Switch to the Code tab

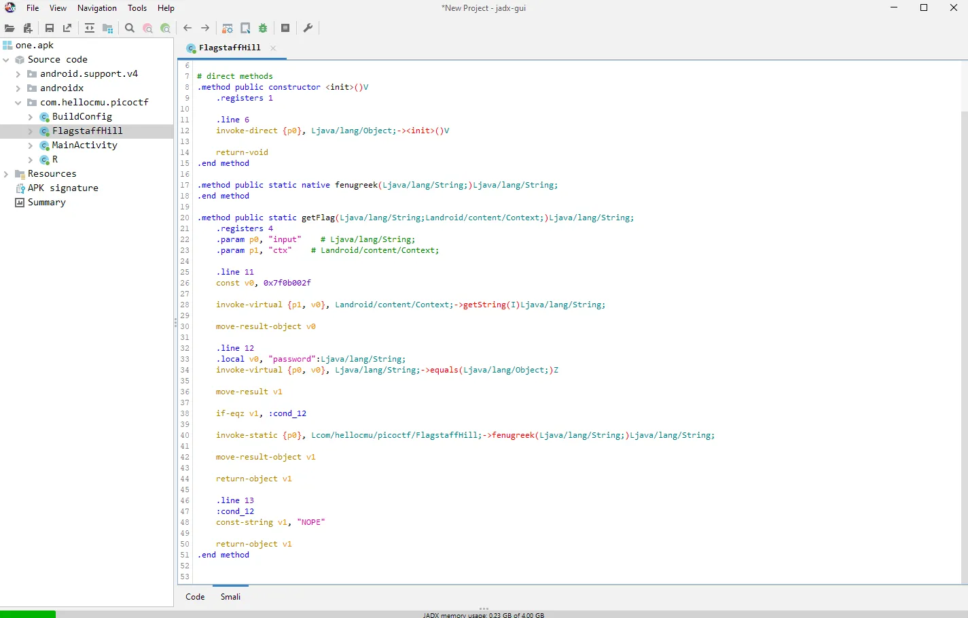click(x=195, y=597)
